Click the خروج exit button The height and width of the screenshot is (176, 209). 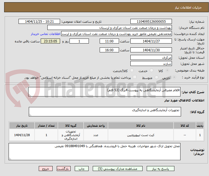pyautogui.click(x=46, y=169)
